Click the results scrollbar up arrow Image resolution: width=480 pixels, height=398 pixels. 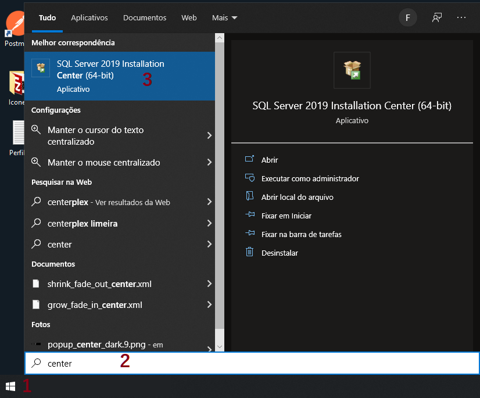(x=220, y=38)
